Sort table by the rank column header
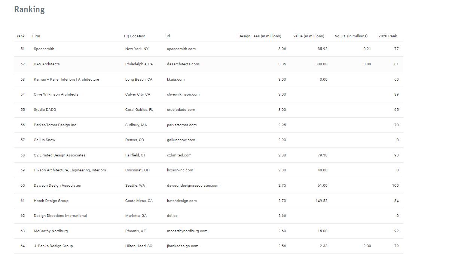 pyautogui.click(x=21, y=36)
